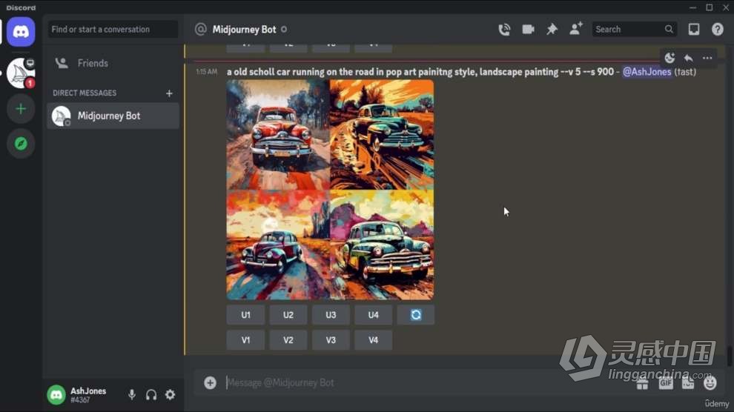Viewport: 734px width, 412px height.
Task: Create variations with V3 button
Action: pos(331,340)
